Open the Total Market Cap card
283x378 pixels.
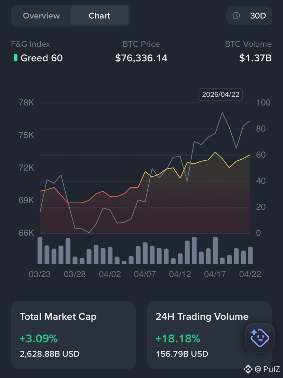click(x=73, y=335)
